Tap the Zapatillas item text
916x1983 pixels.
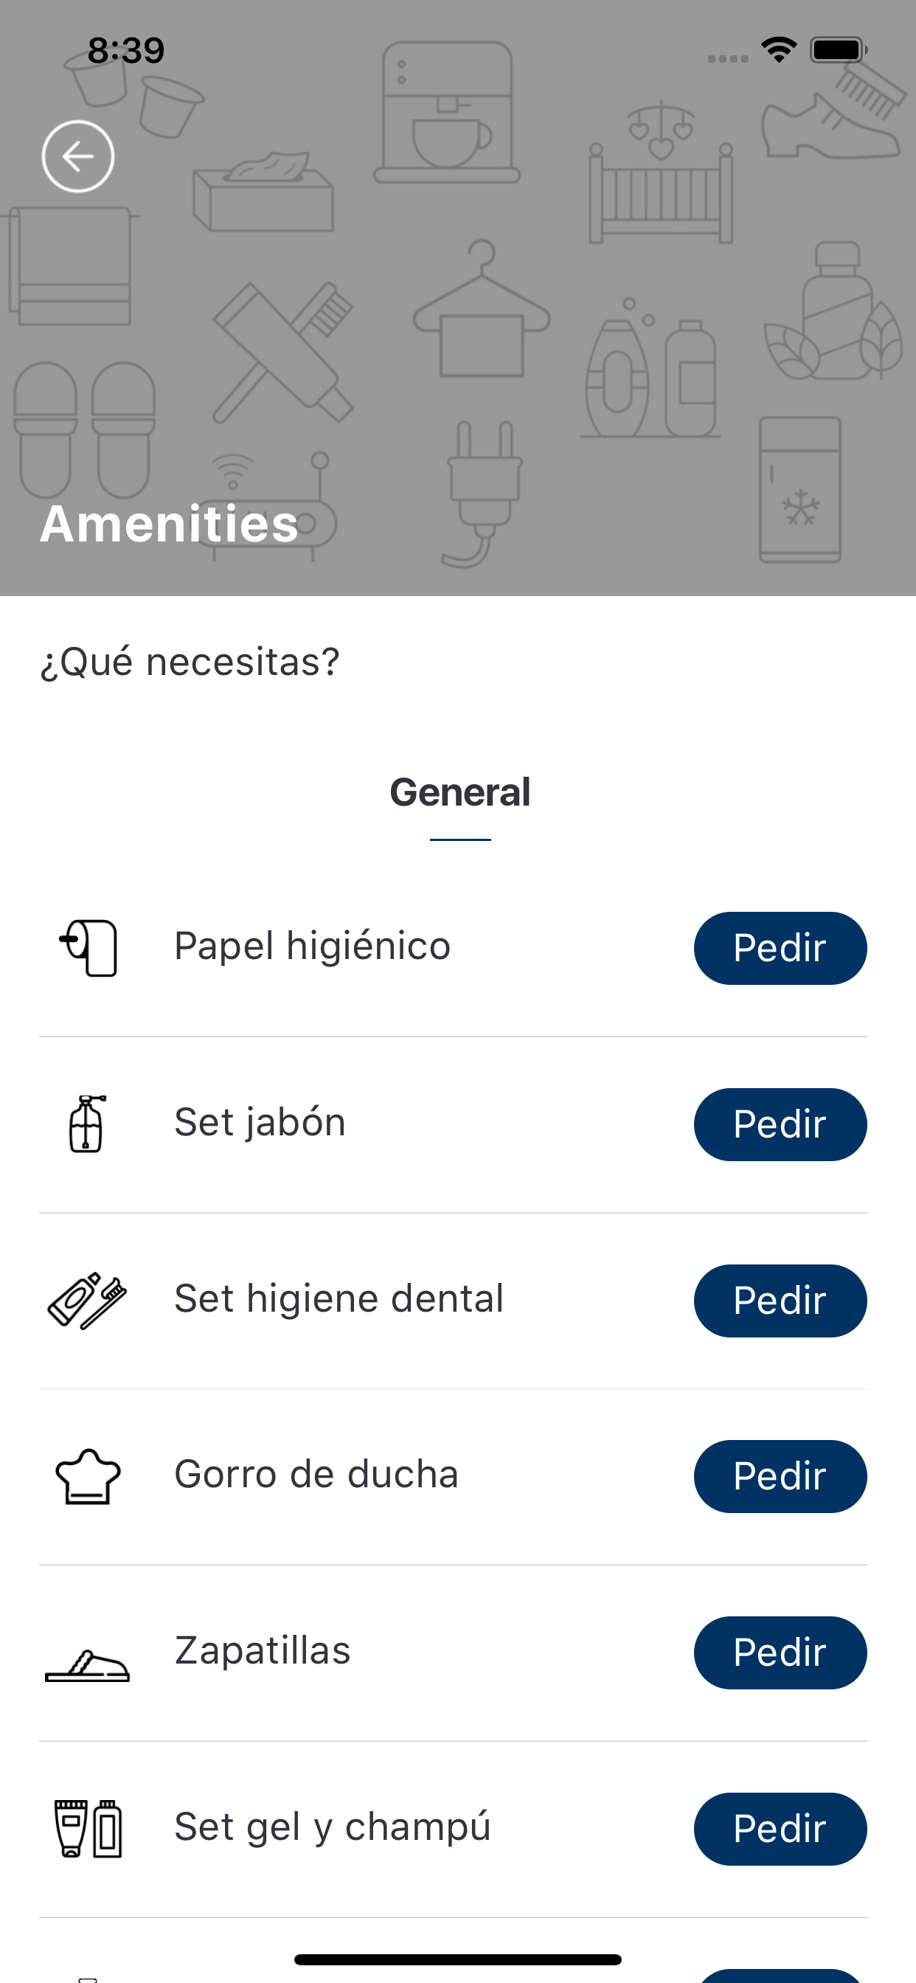(x=263, y=1650)
